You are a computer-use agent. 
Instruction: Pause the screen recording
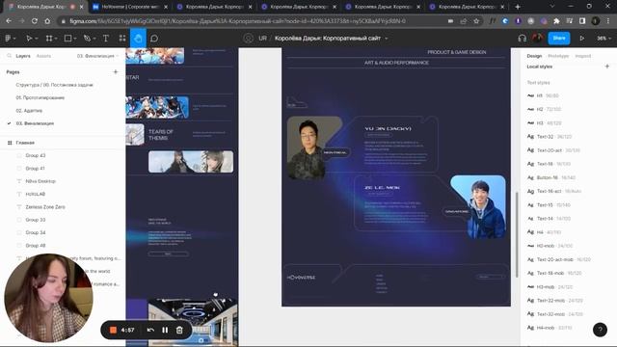click(x=165, y=330)
